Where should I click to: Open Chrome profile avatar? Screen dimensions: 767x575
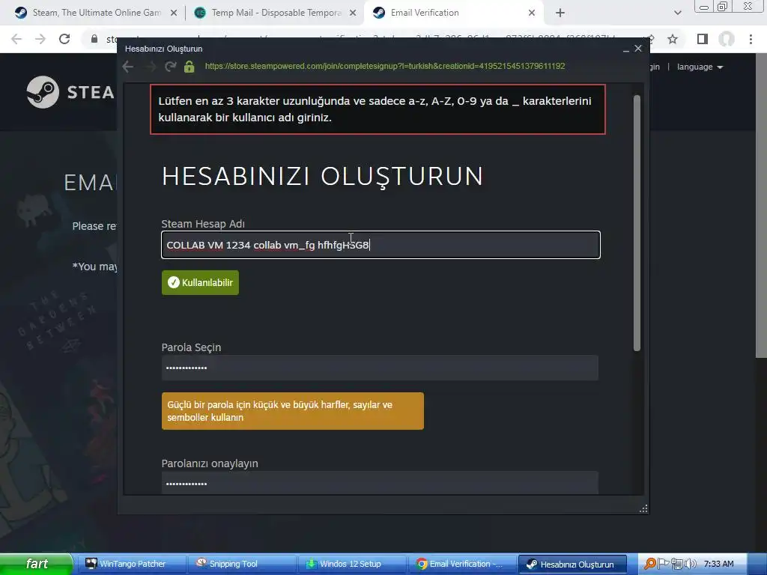point(727,39)
